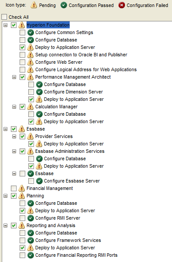Image resolution: width=172 pixels, height=262 pixels.
Task: Collapse the Calculation Manager node
Action: coord(14,107)
